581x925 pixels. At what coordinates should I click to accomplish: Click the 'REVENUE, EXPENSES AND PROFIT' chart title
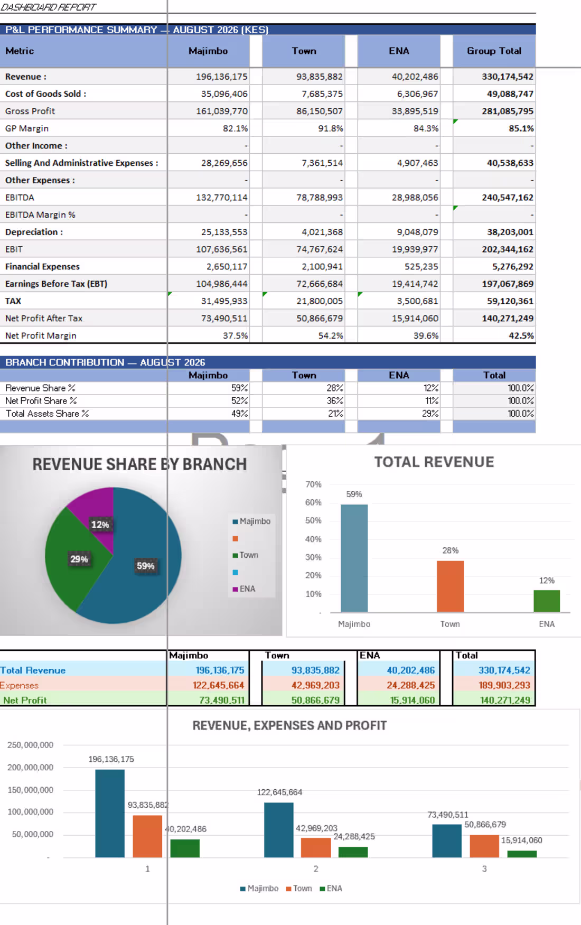click(289, 726)
